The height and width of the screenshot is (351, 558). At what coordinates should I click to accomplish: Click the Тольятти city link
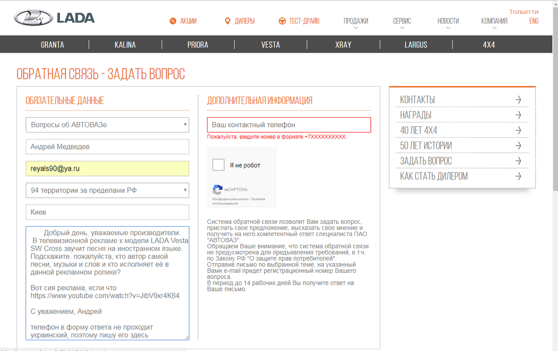pos(524,12)
